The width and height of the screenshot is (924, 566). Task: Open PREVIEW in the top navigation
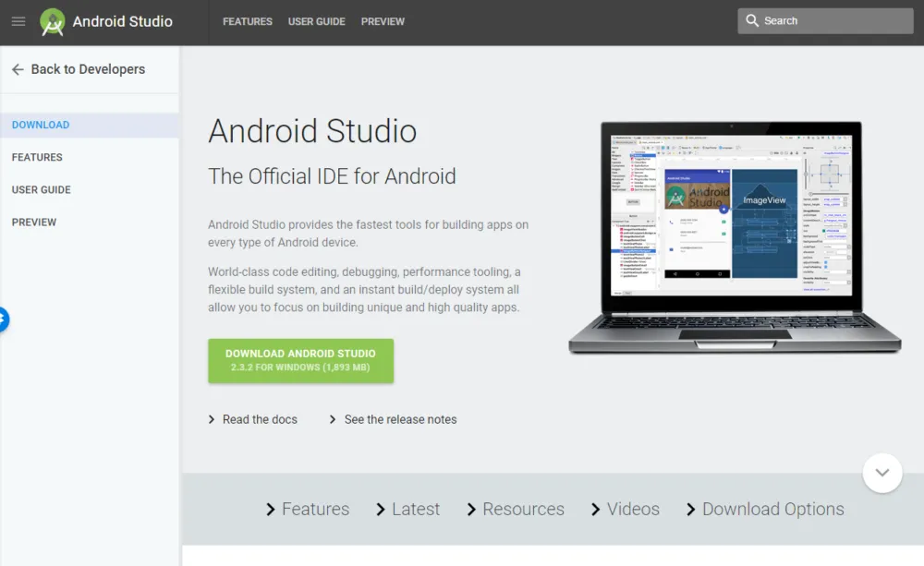[x=383, y=22]
